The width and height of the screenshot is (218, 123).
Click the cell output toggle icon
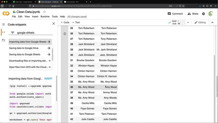tap(65, 34)
